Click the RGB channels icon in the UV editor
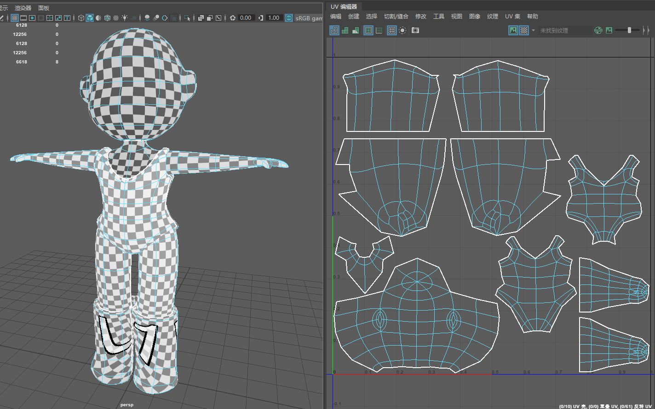This screenshot has height=409, width=655. [598, 30]
